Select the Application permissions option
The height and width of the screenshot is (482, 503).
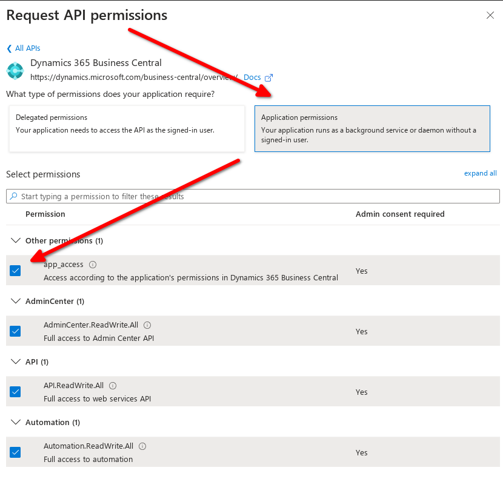point(372,128)
